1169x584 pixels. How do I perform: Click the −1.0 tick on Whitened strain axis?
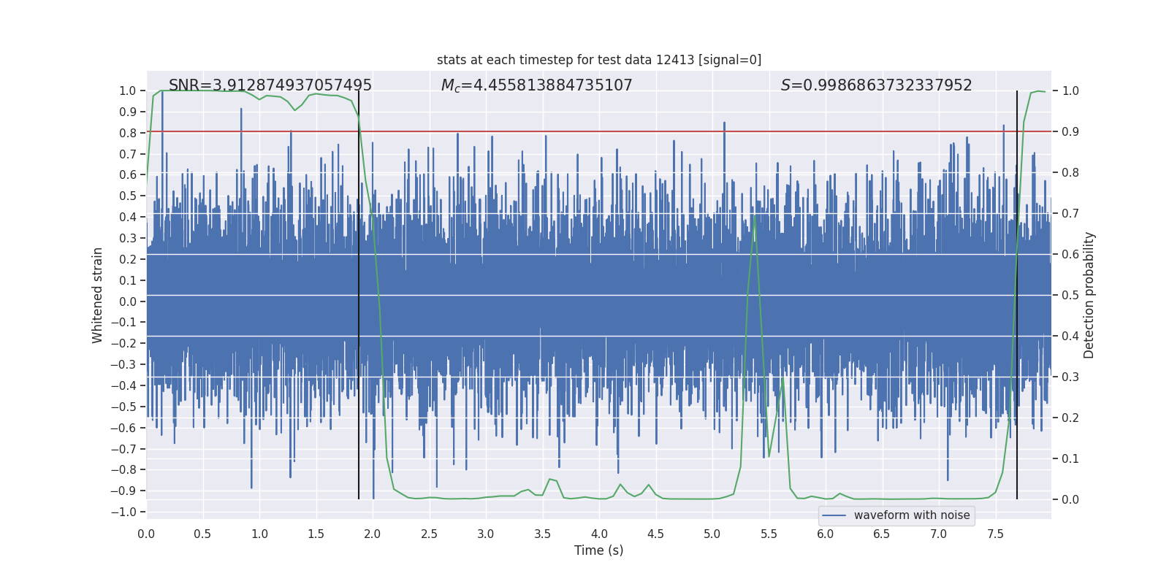point(124,512)
